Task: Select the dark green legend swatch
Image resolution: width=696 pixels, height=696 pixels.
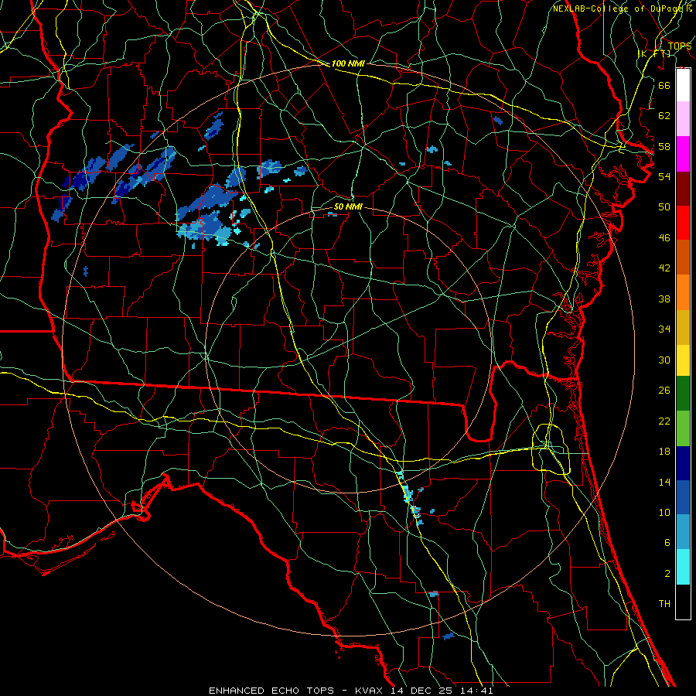Action: pos(683,394)
